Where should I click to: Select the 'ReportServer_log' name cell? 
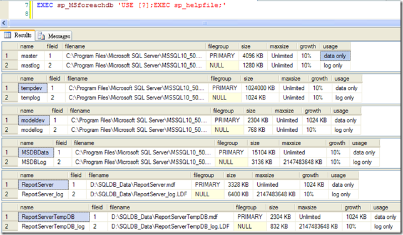(43, 194)
